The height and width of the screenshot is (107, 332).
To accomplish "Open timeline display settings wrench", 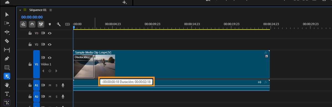I will (59, 24).
